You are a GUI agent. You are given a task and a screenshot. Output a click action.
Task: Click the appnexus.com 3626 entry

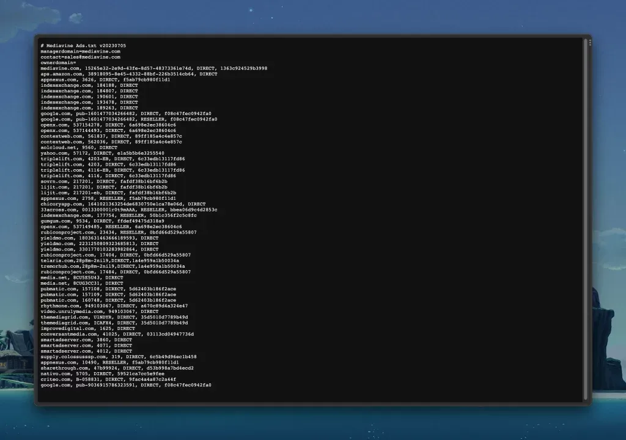105,79
